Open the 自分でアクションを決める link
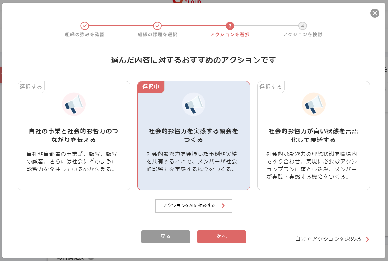 (328, 239)
